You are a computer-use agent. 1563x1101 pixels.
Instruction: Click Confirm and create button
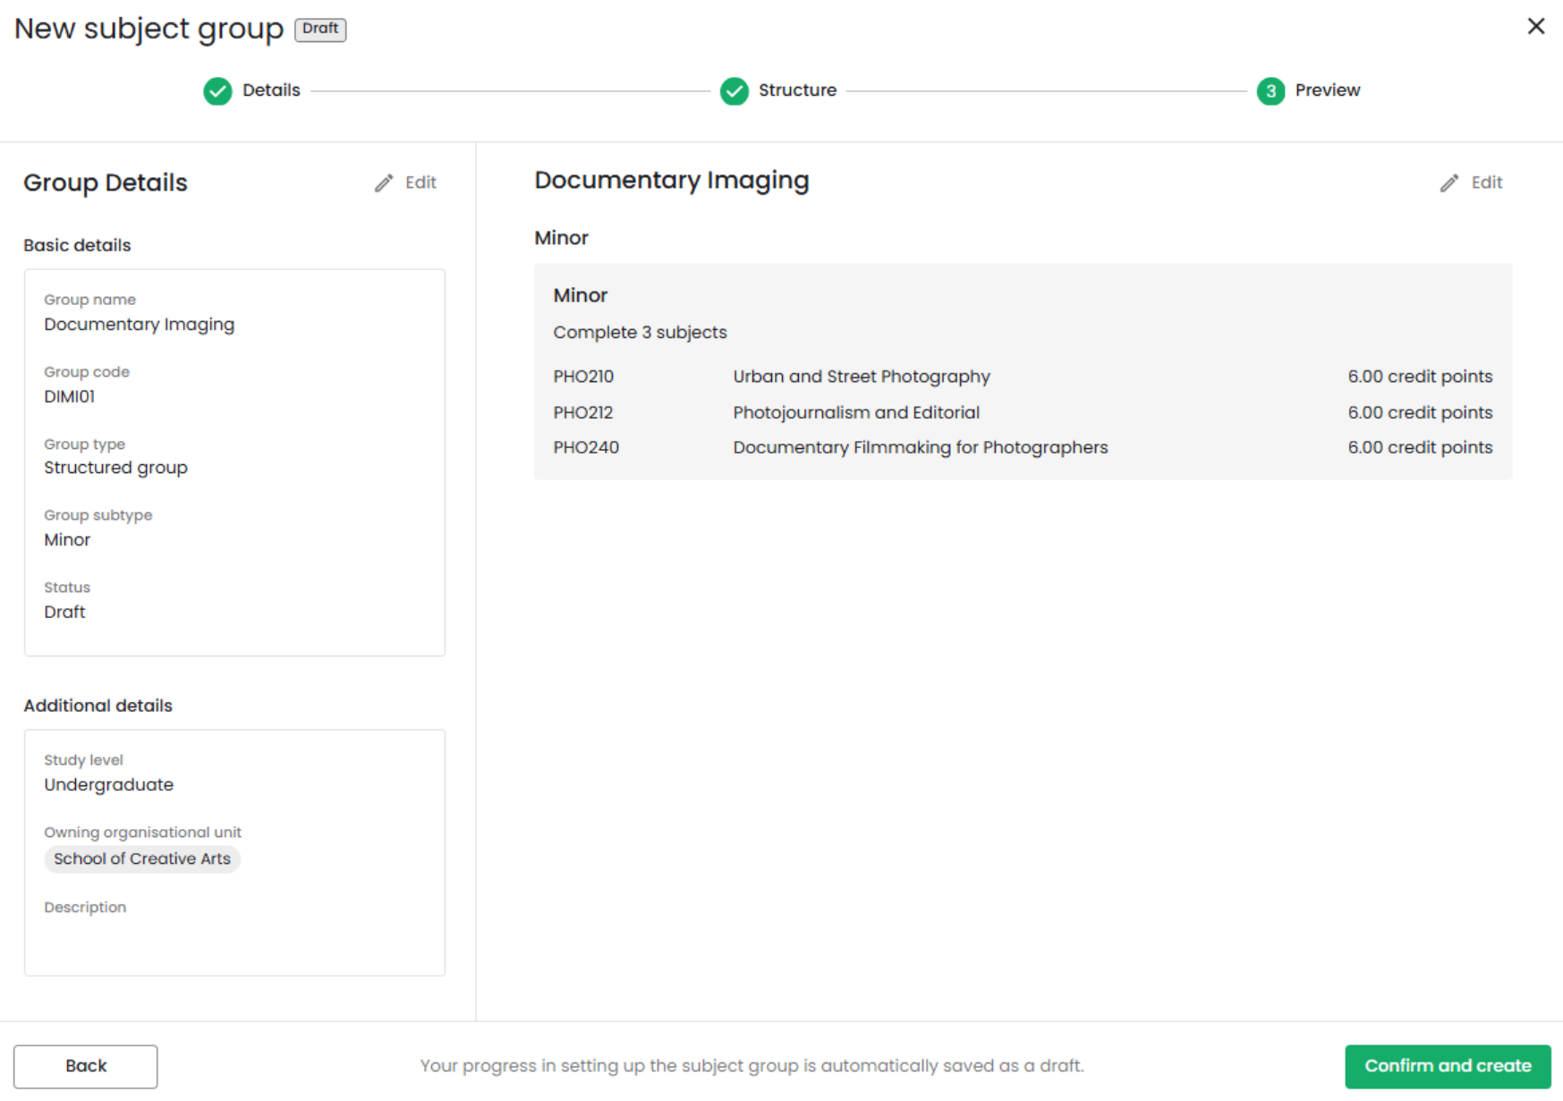pos(1448,1066)
